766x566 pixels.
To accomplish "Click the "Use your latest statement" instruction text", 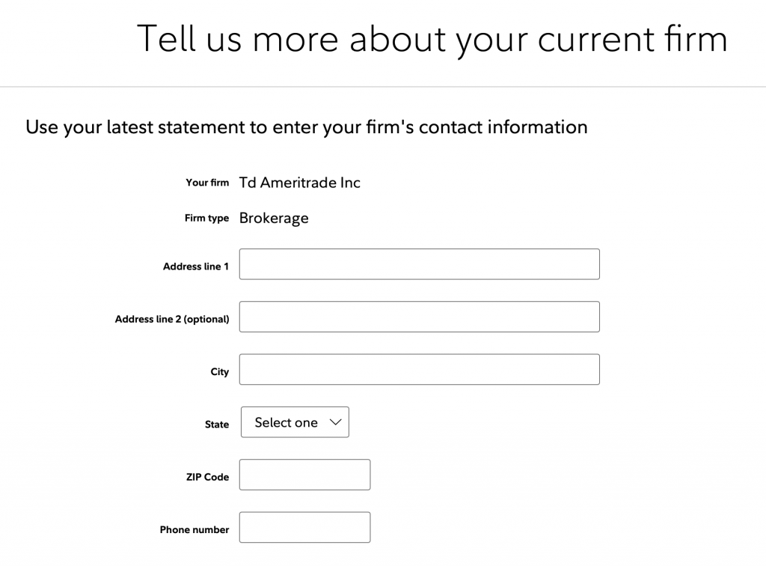I will [307, 127].
